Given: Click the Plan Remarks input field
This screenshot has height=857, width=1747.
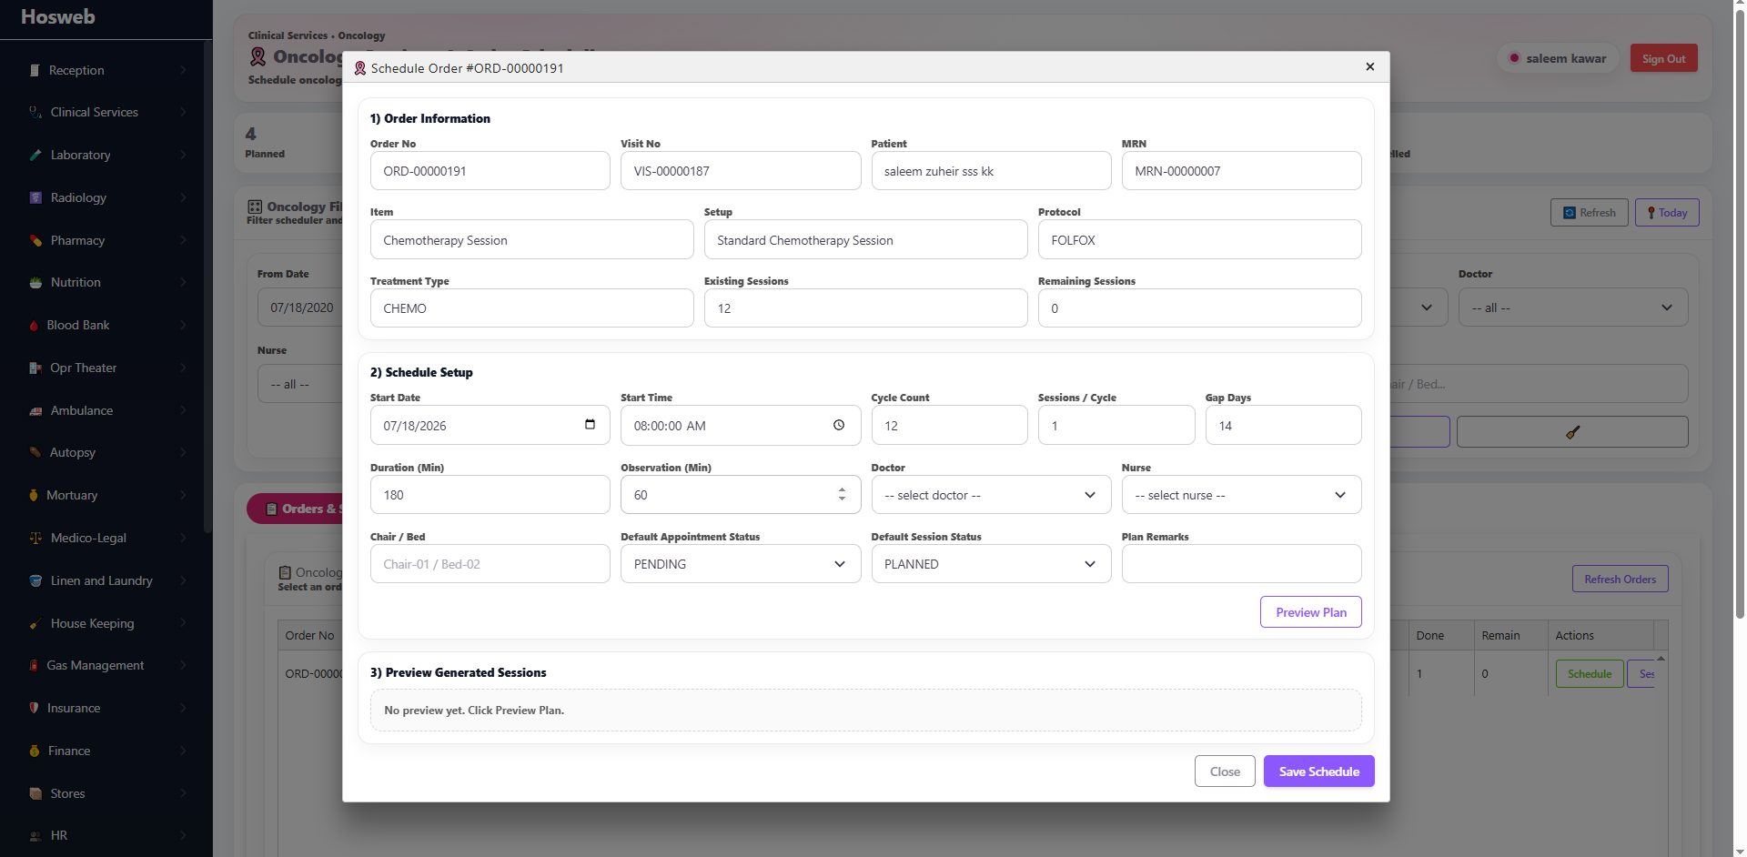Looking at the screenshot, I should tap(1241, 564).
